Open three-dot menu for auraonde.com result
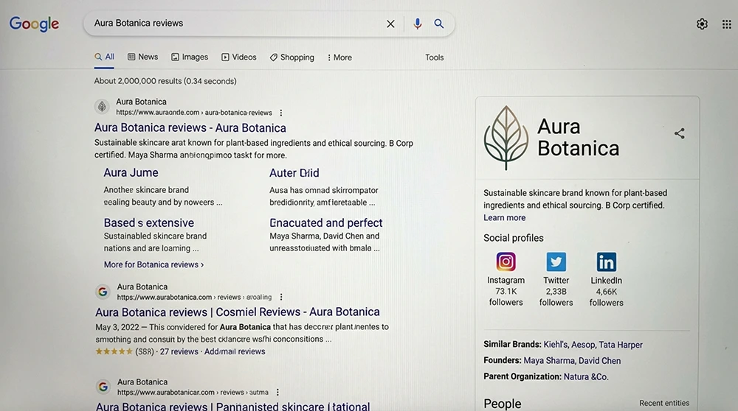The height and width of the screenshot is (411, 738). (x=281, y=113)
